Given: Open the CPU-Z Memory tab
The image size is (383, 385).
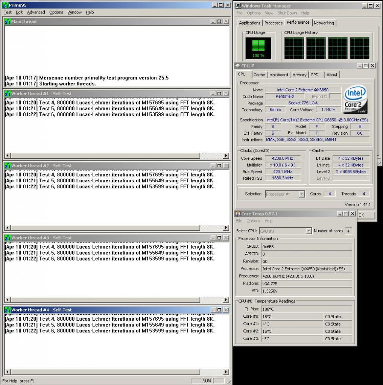Looking at the screenshot, I should coord(299,75).
